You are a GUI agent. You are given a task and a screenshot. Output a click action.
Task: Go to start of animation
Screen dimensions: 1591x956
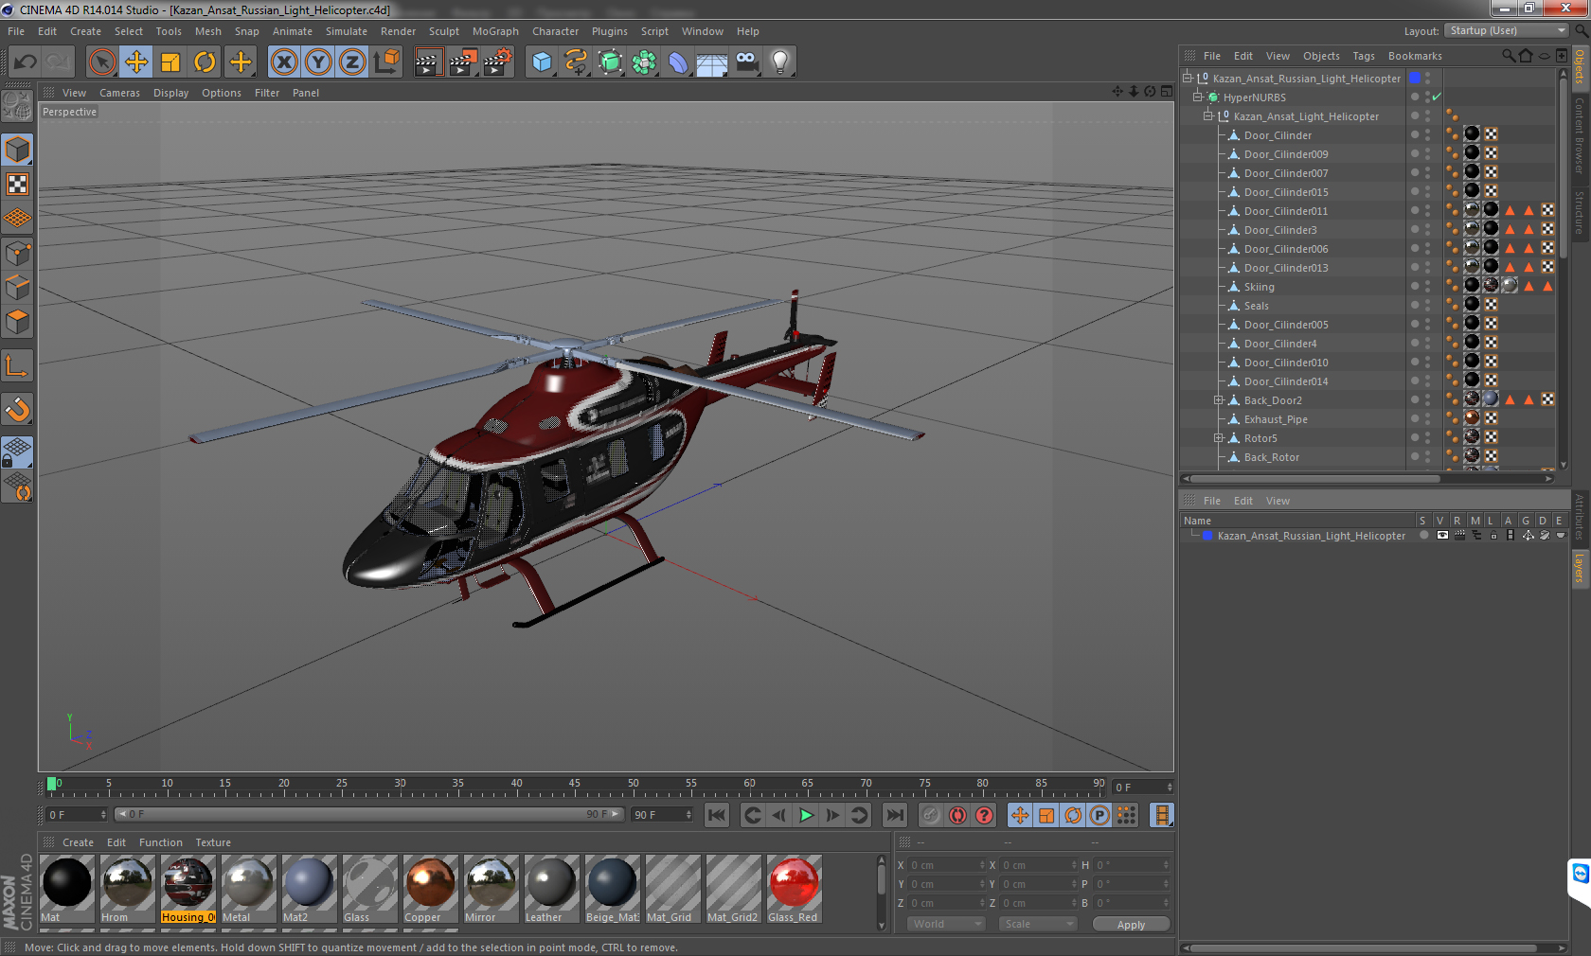point(717,815)
